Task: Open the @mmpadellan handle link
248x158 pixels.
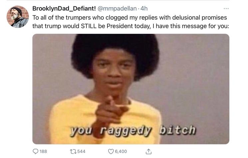Action: tap(117, 9)
